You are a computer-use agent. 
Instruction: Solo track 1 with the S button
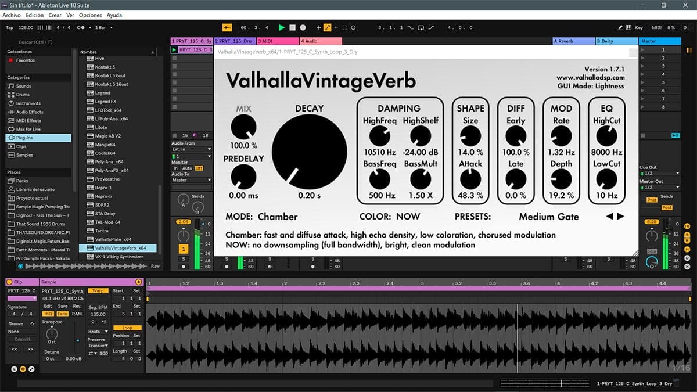tap(184, 258)
